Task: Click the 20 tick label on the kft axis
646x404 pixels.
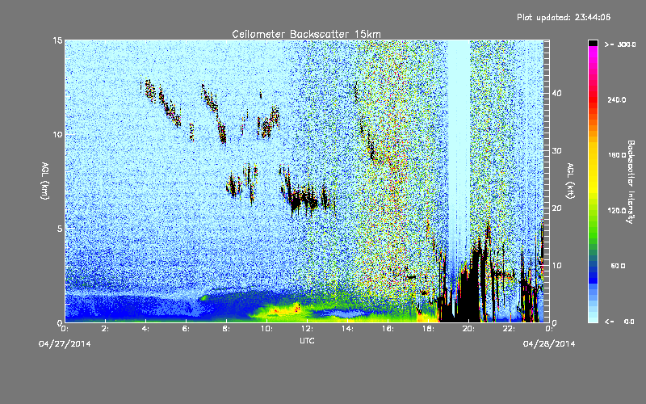Action: click(x=556, y=208)
